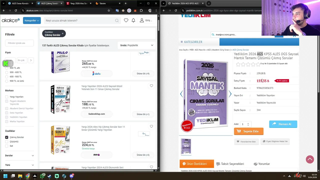
Task: Expand the Dersler filter section
Action: [19, 155]
